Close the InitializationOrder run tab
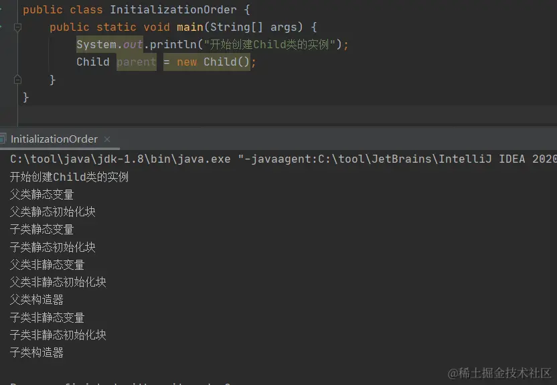The width and height of the screenshot is (557, 385). 107,139
